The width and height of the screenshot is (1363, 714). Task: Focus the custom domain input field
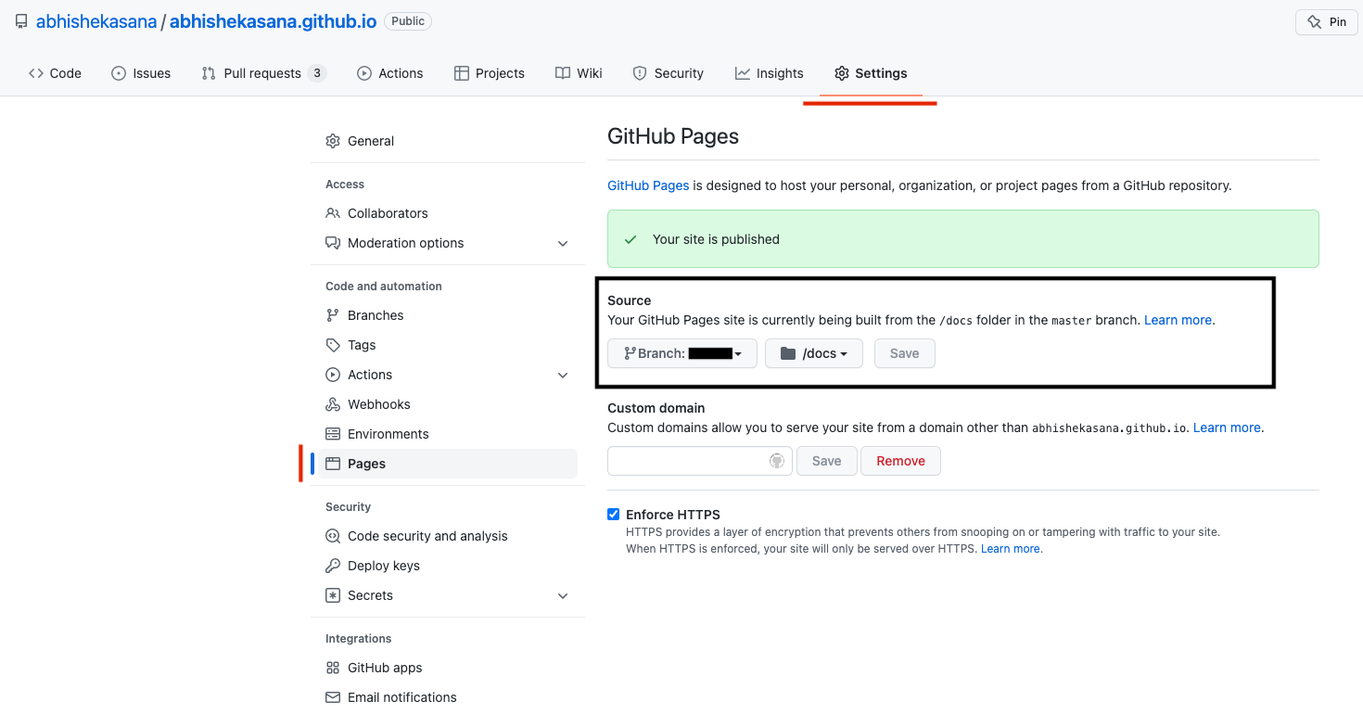[700, 461]
